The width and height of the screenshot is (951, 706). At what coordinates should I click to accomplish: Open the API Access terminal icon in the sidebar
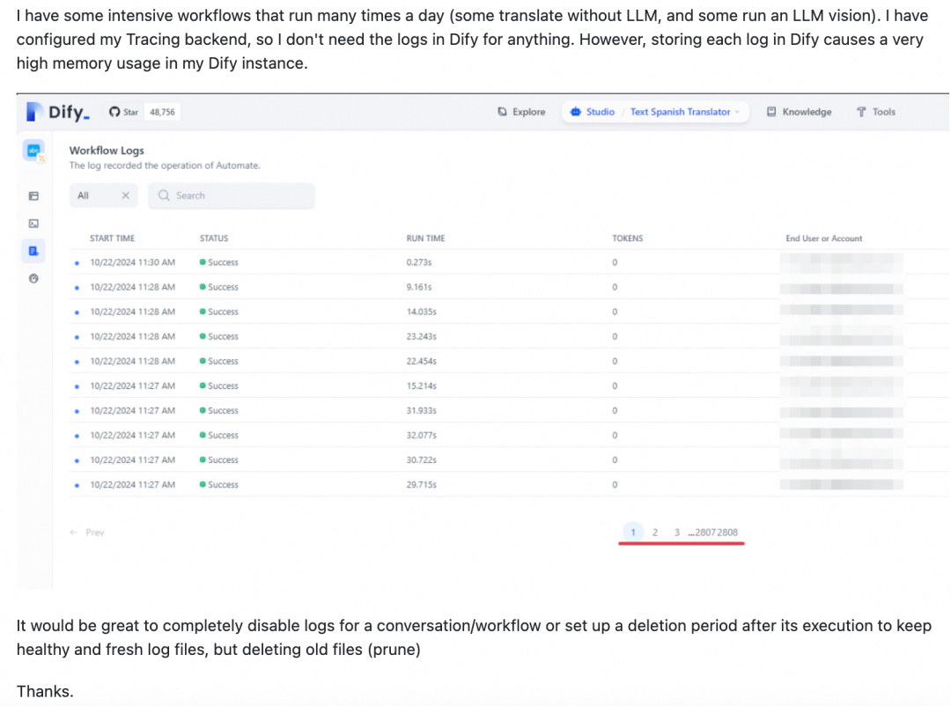tap(34, 224)
